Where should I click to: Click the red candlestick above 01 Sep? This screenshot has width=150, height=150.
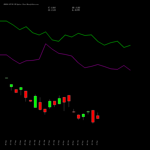[64, 100]
